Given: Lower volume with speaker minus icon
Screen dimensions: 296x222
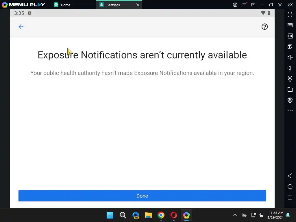Looking at the screenshot, I should pos(290,68).
